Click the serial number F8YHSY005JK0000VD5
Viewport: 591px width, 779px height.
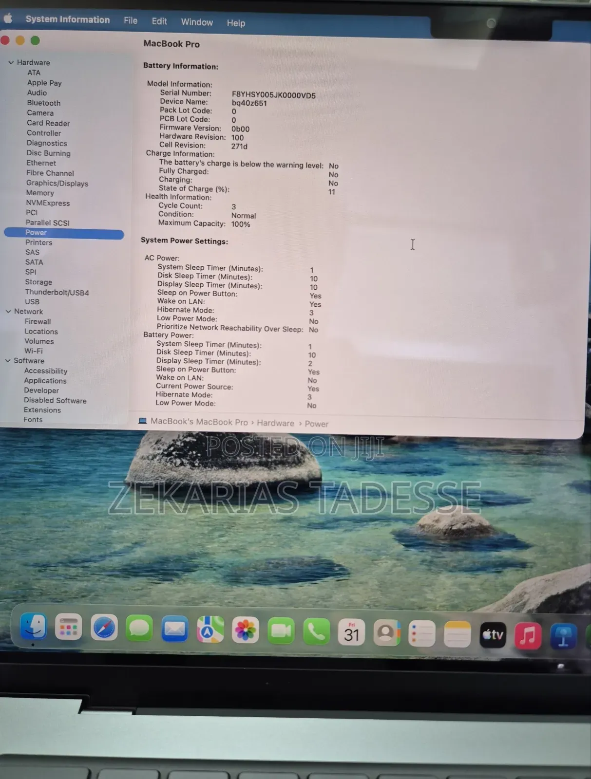point(273,95)
